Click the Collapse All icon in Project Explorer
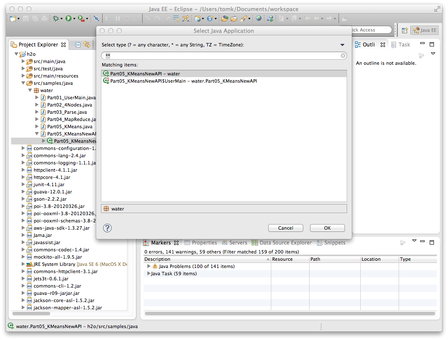 (x=78, y=45)
